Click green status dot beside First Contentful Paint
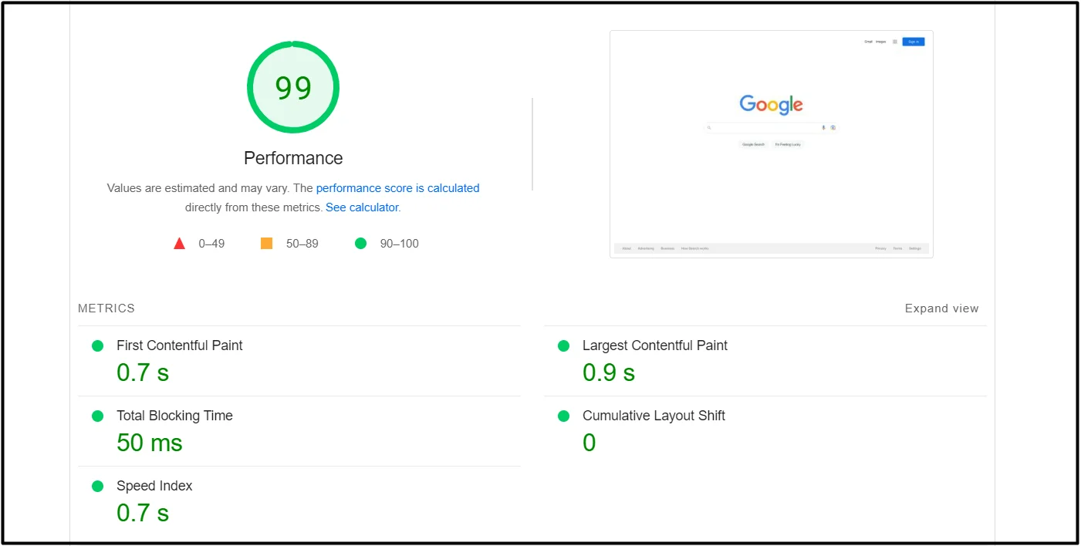Image resolution: width=1081 pixels, height=546 pixels. [x=98, y=346]
